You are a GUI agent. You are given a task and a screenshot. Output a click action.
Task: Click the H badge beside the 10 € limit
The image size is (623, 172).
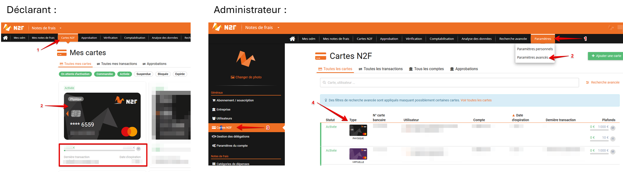(613, 139)
